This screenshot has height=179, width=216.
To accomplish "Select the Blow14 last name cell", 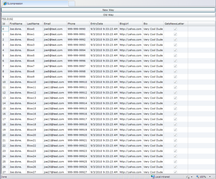I will click(35, 103).
